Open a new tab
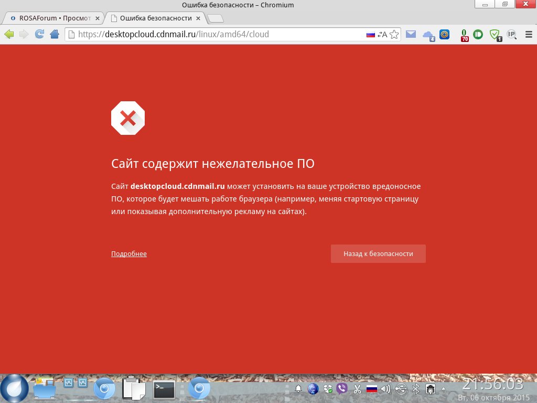The image size is (537, 403). pyautogui.click(x=216, y=18)
